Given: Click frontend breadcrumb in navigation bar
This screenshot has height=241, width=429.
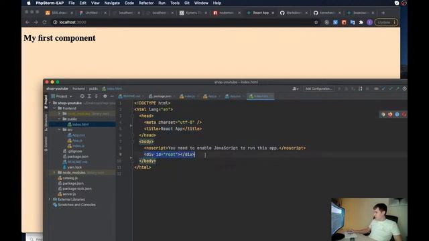Looking at the screenshot, I should [x=78, y=88].
